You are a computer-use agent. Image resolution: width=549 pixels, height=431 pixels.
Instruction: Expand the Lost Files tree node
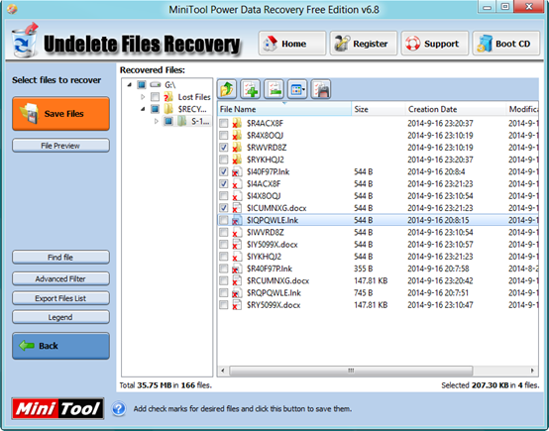coord(143,97)
